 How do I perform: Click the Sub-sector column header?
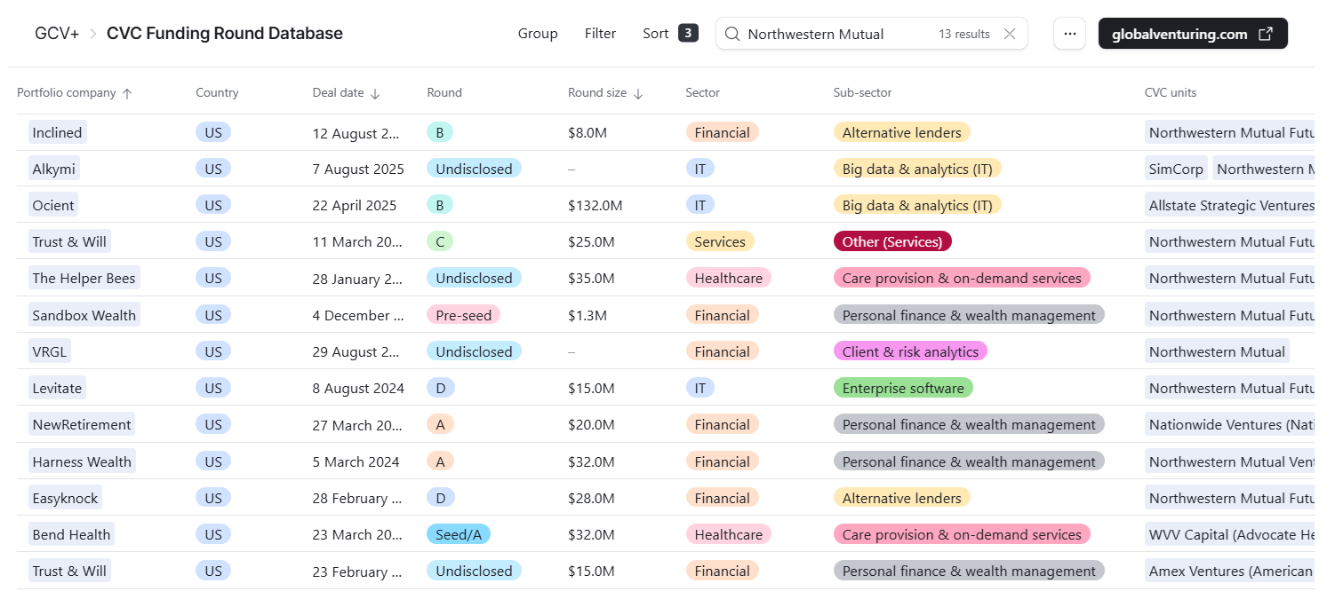point(862,93)
